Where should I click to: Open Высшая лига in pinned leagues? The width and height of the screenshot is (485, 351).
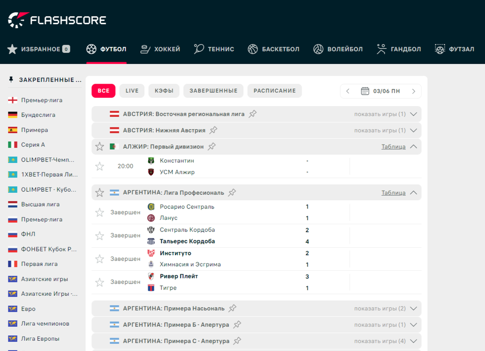pos(40,204)
